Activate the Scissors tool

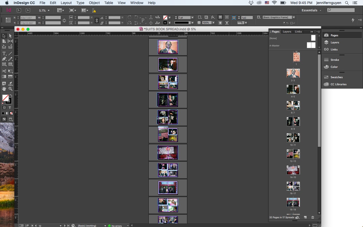click(4, 71)
